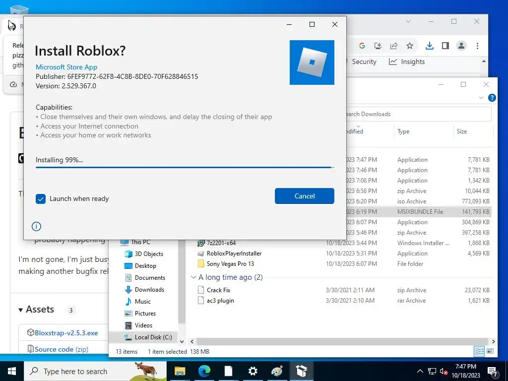Select the Sony Vegas Pro 13 folder

[230, 264]
